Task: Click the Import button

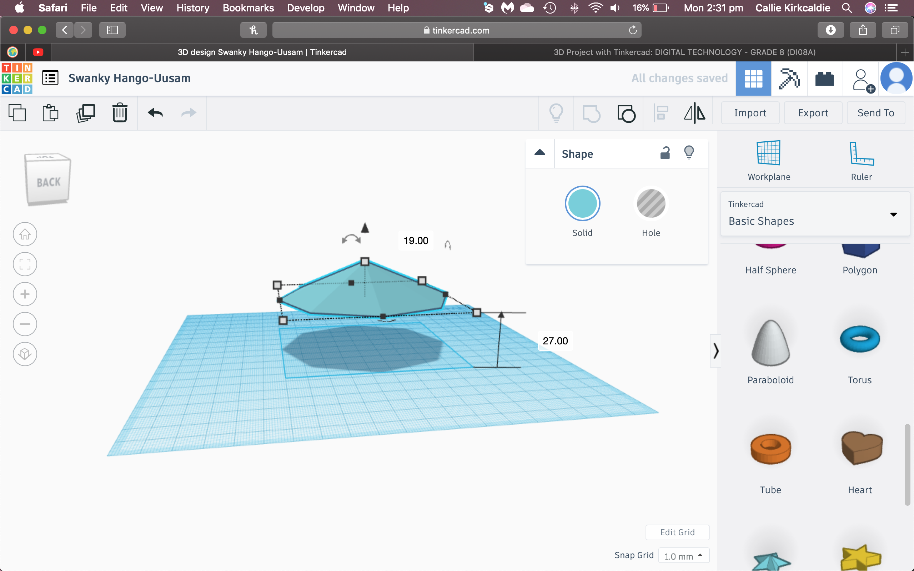Action: pos(750,112)
